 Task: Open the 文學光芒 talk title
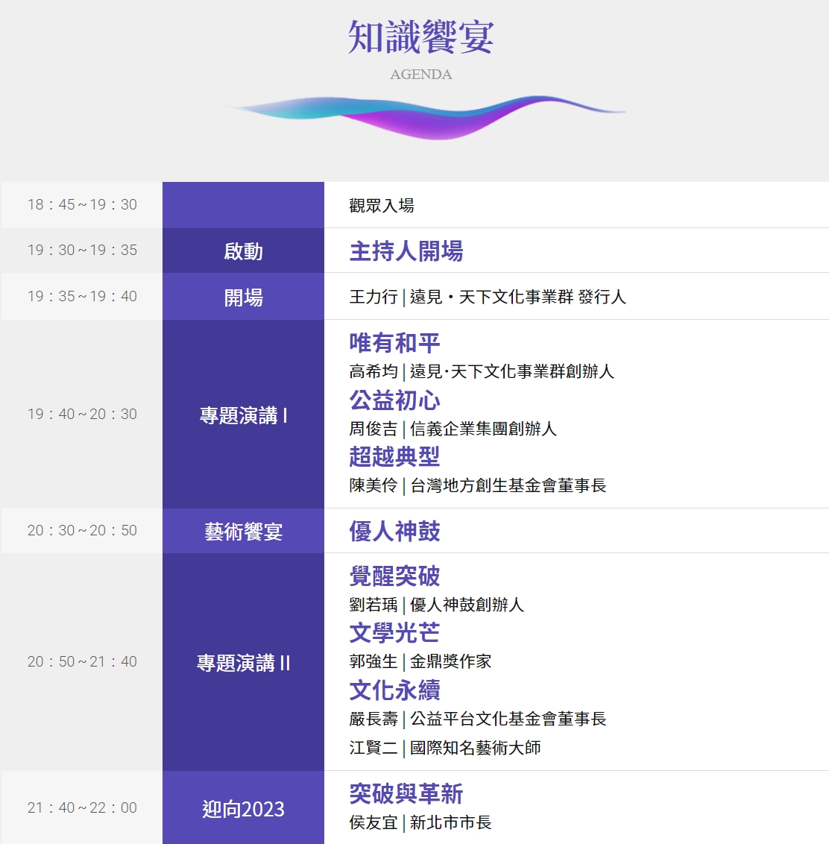(x=394, y=633)
